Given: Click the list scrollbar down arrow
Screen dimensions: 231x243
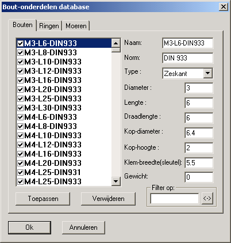Looking at the screenshot, I should tap(116, 181).
